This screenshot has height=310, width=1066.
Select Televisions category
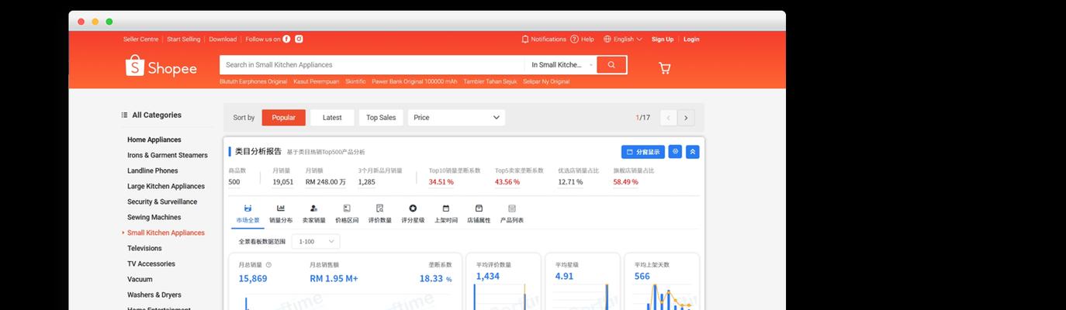(144, 248)
